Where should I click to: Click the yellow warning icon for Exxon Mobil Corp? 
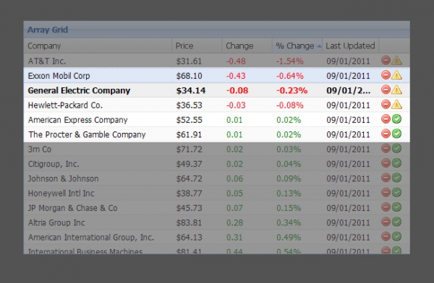pos(396,75)
